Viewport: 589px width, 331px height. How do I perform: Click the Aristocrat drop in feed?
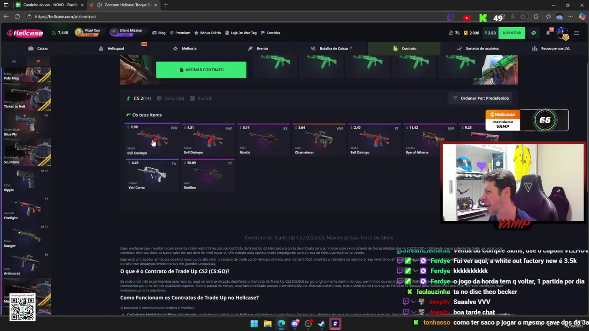pyautogui.click(x=26, y=264)
